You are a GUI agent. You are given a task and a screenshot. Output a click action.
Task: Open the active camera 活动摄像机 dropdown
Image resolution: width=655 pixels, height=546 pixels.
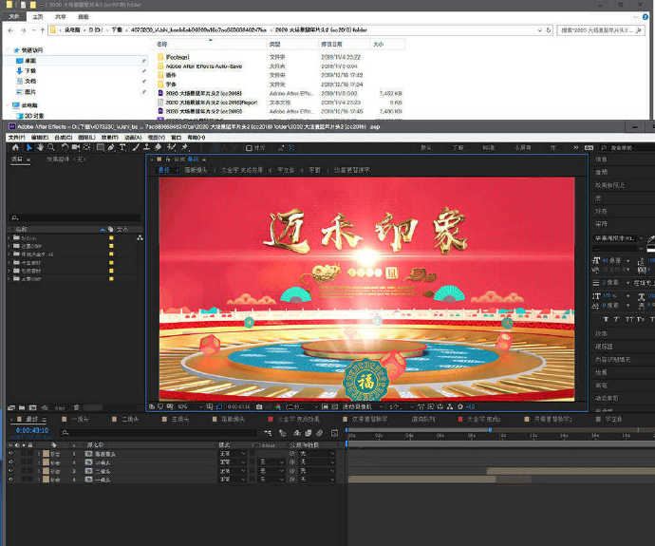click(362, 407)
